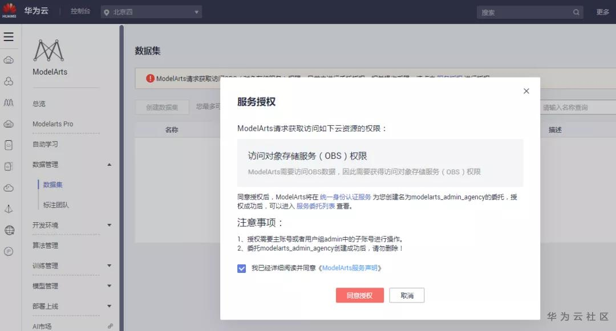Image resolution: width=616 pixels, height=331 pixels.
Task: Uncheck the ModelArts服务声明 agreement checkbox
Action: pos(242,268)
